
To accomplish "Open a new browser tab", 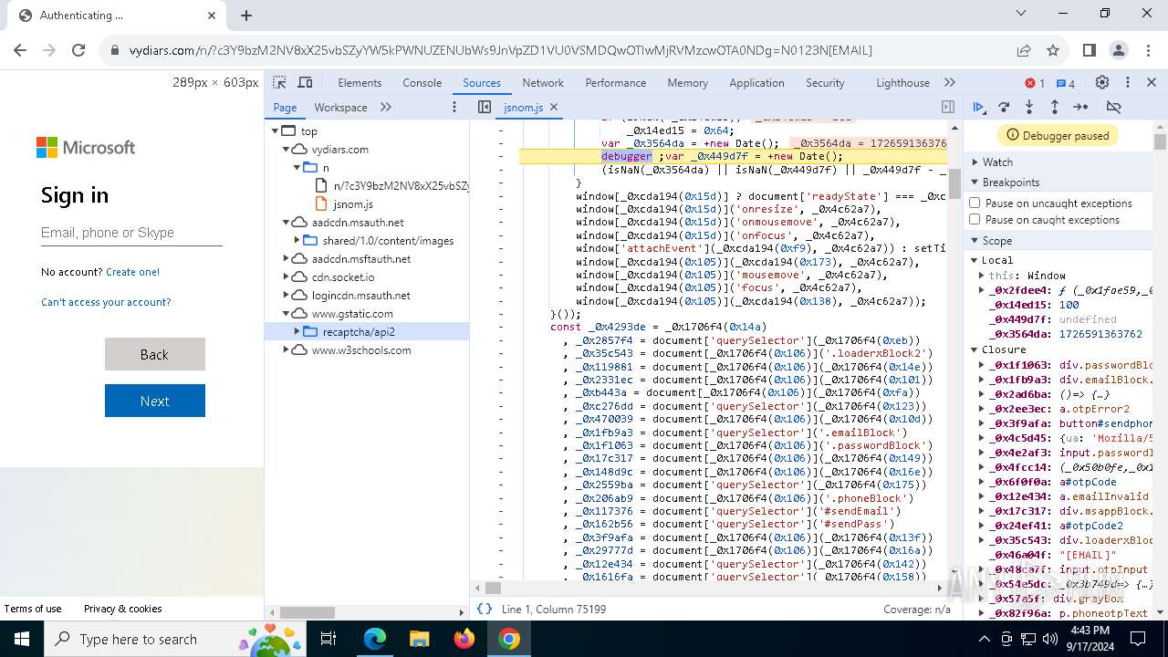I will [246, 15].
